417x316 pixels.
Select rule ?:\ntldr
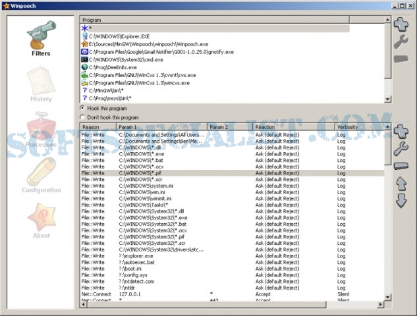(232, 288)
